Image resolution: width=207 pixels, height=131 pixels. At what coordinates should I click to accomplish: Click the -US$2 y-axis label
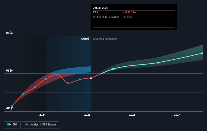10,108
